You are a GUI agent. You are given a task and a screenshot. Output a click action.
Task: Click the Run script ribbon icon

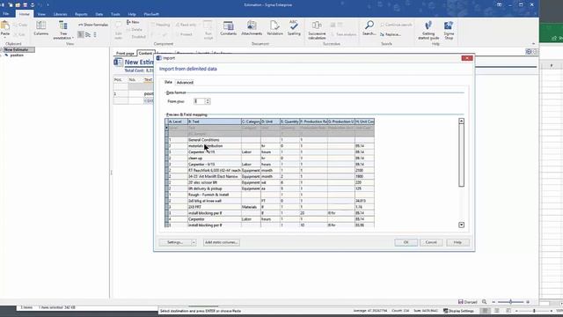tap(208, 26)
